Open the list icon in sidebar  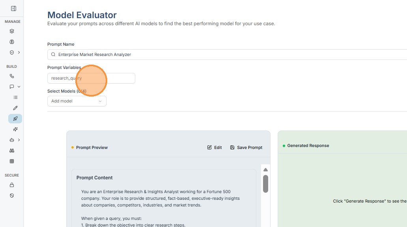[15, 97]
